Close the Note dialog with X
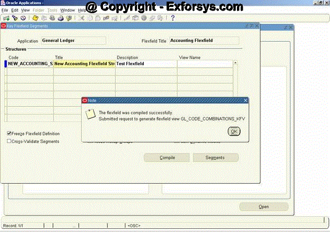 [245, 100]
